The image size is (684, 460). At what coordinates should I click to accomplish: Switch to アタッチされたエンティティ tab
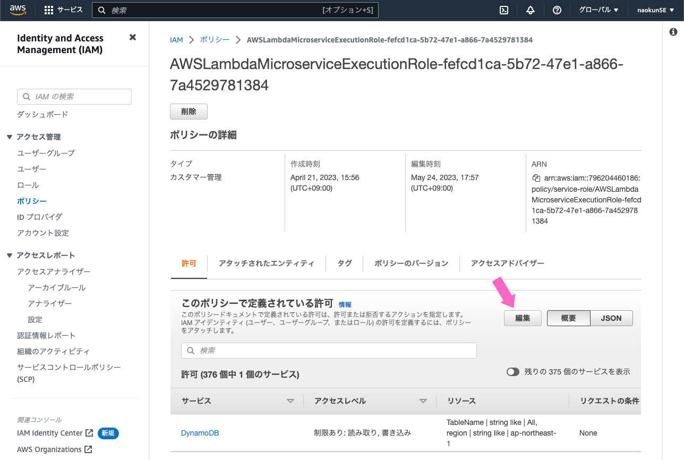(266, 263)
